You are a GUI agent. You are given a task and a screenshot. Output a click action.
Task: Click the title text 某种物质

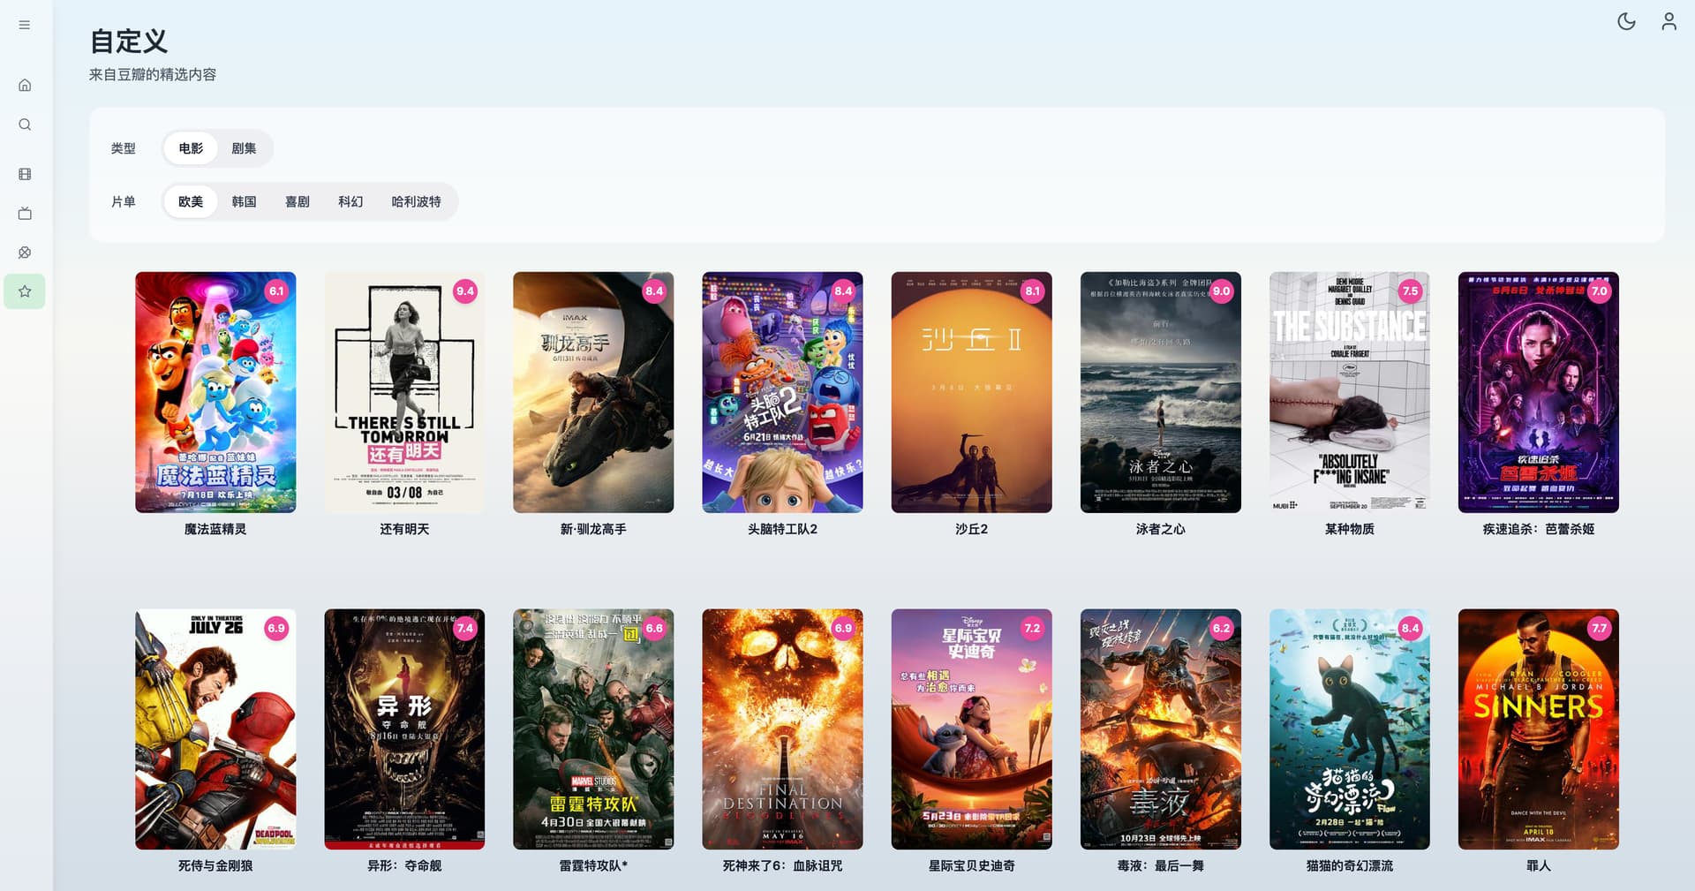coord(1350,529)
